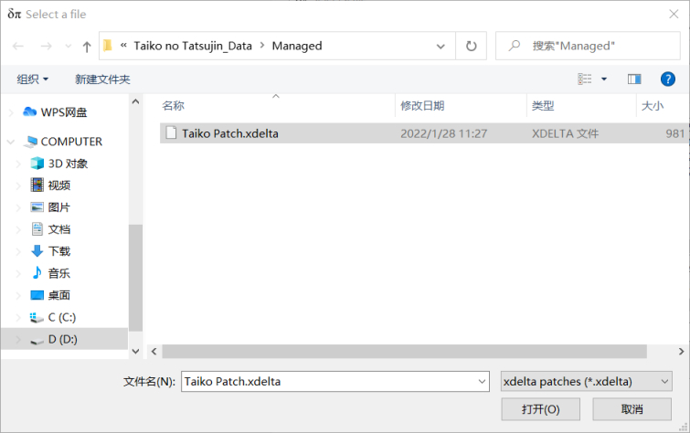
Task: Focus the search Managed box
Action: click(x=588, y=46)
